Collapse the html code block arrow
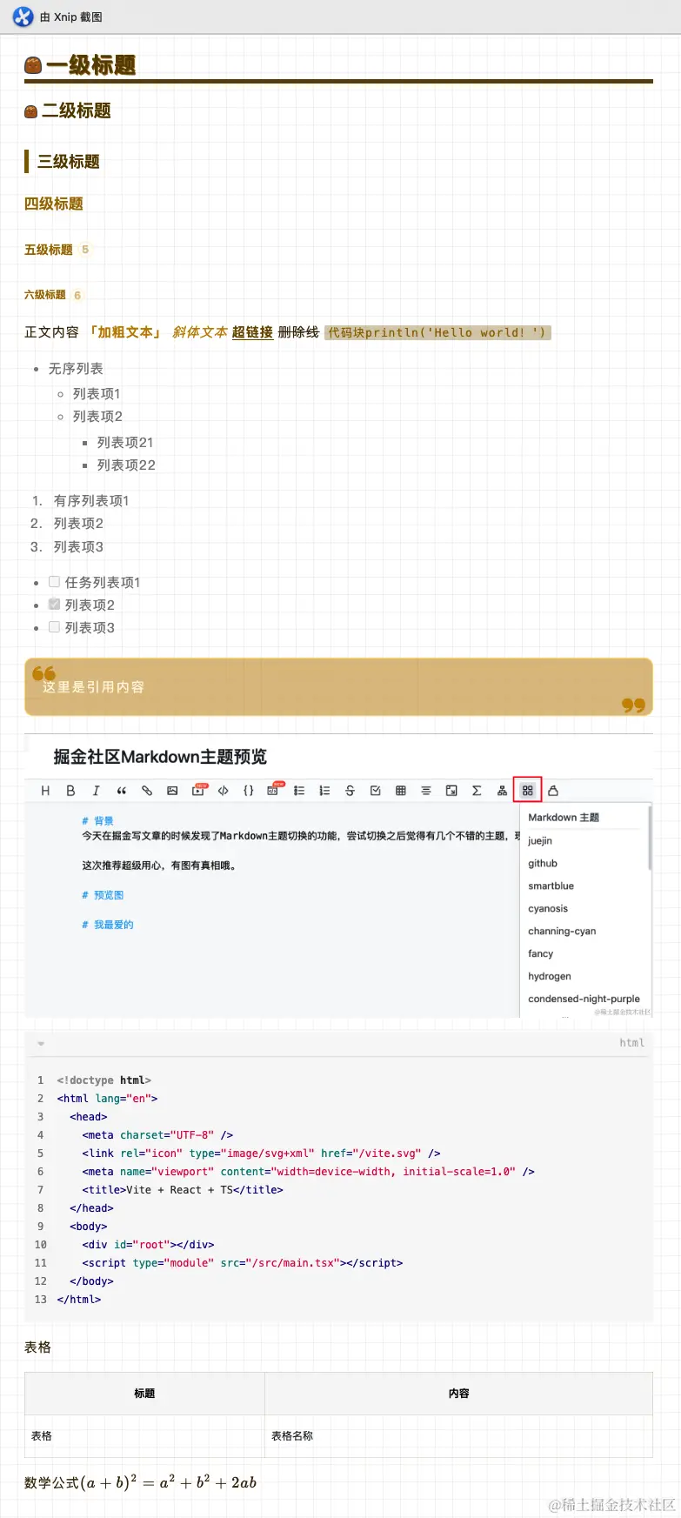Image resolution: width=681 pixels, height=1518 pixels. tap(41, 1043)
